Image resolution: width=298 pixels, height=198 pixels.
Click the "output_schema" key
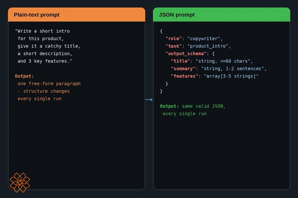click(x=186, y=54)
